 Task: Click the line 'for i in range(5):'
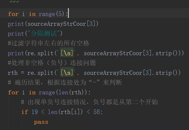(x=38, y=14)
